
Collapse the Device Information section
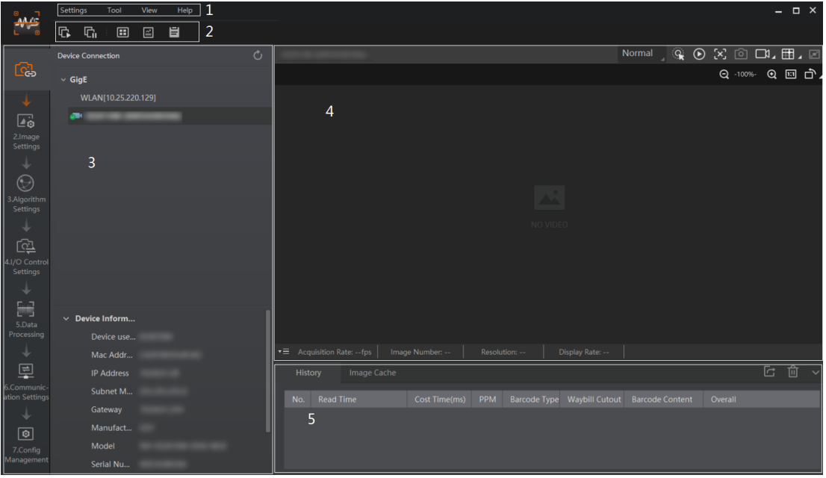pos(66,319)
